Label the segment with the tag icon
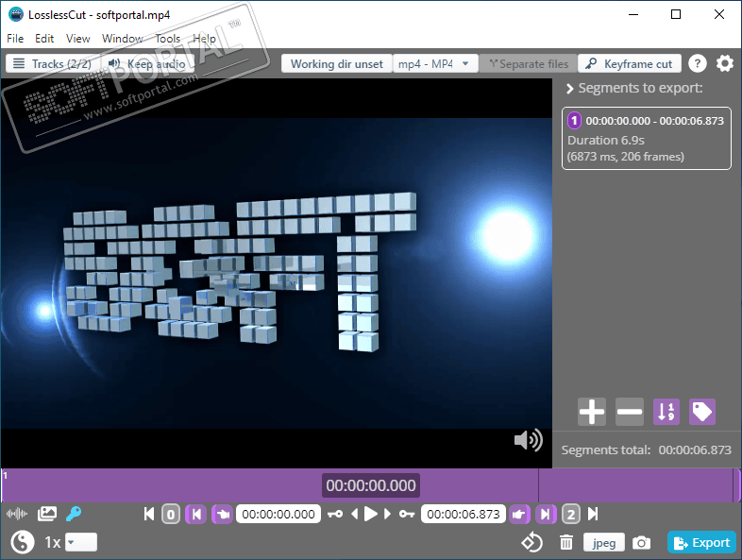The image size is (742, 560). [x=702, y=412]
